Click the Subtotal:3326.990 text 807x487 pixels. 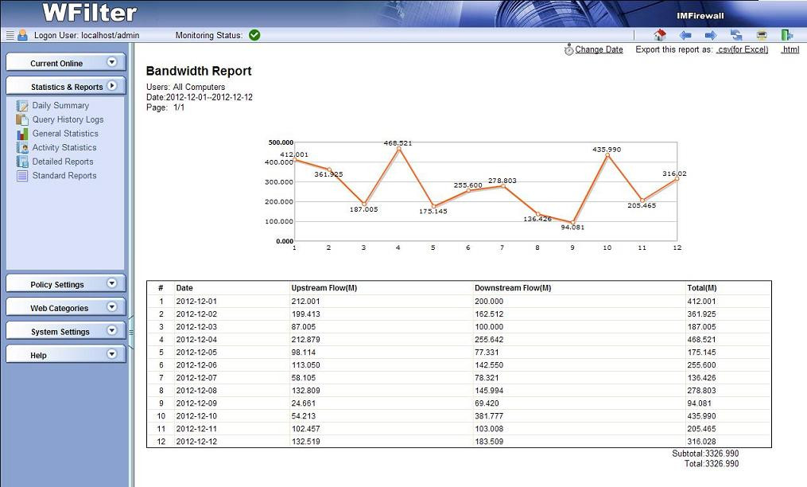click(705, 454)
